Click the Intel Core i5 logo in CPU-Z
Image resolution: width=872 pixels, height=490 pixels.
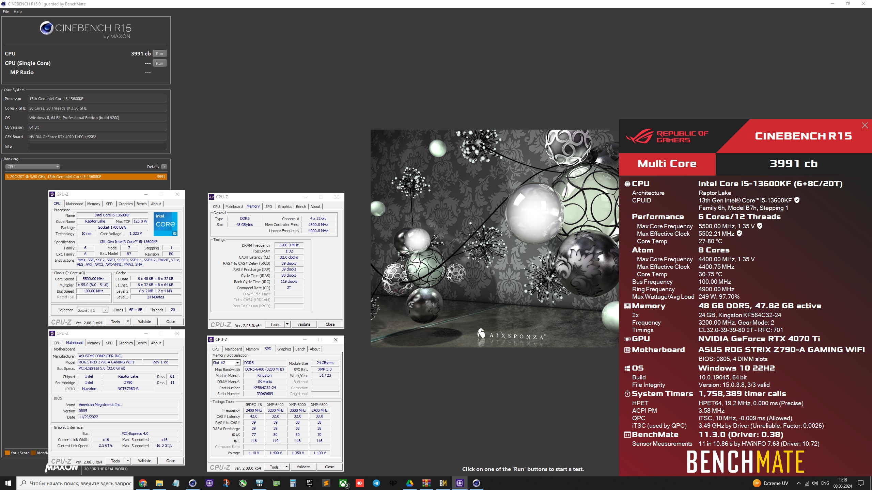[166, 224]
